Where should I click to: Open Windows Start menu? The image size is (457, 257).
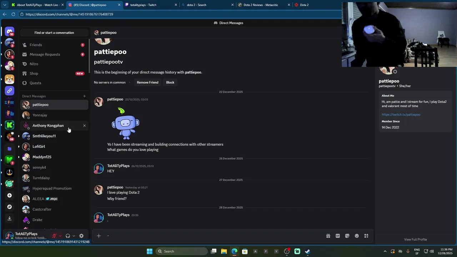(x=150, y=251)
